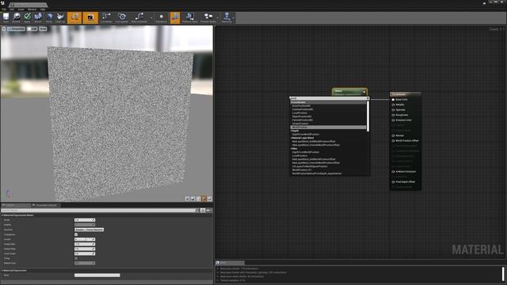The image size is (507, 285).
Task: Toggle the Live Update toolbar button
Action: pyautogui.click(x=122, y=17)
